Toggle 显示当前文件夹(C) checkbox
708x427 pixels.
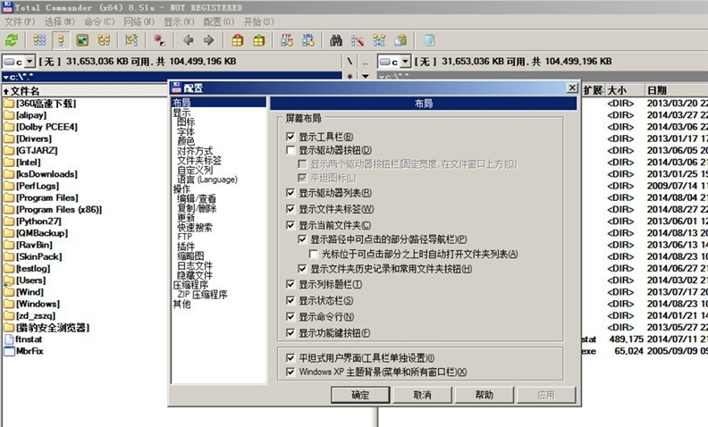pyautogui.click(x=291, y=225)
